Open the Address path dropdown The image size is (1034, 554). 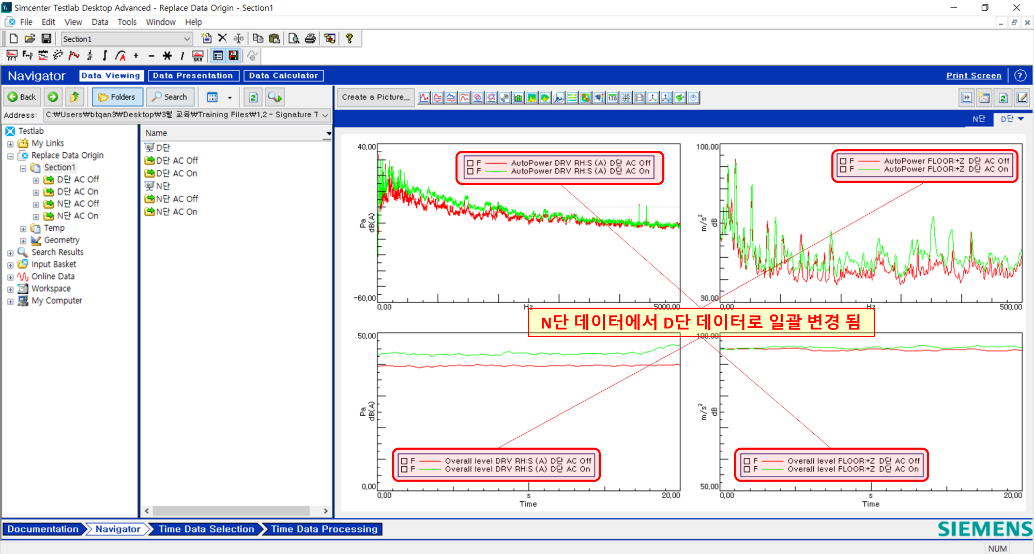click(x=325, y=115)
